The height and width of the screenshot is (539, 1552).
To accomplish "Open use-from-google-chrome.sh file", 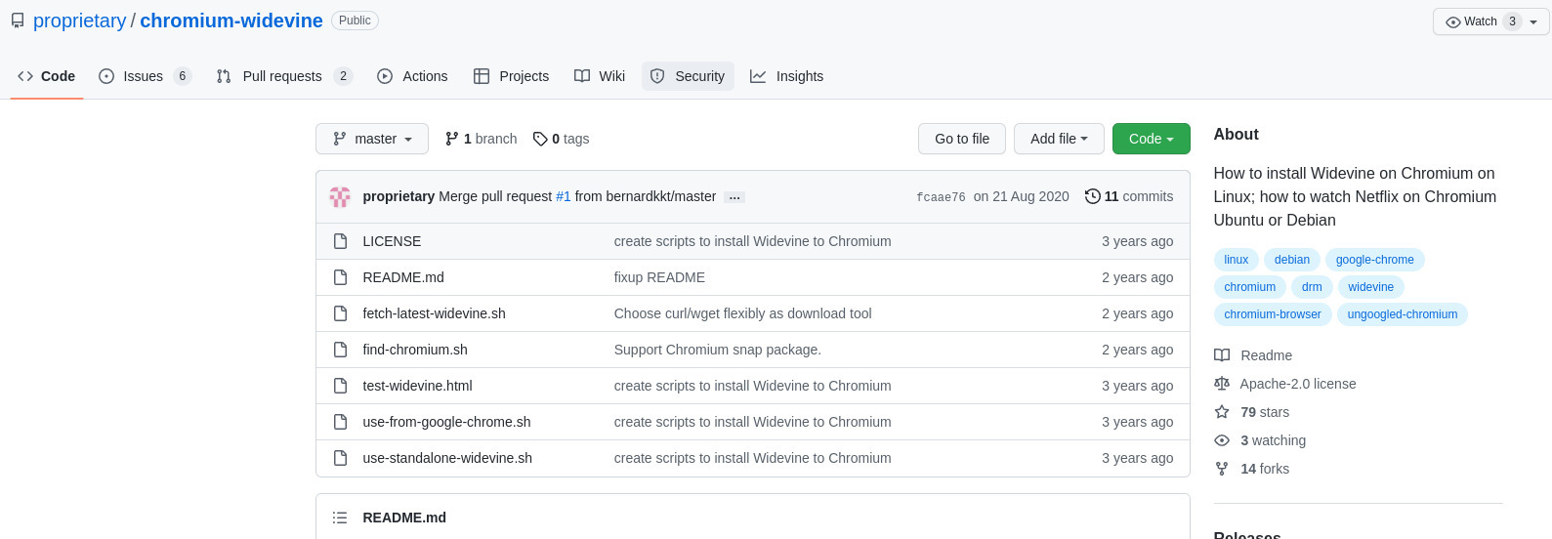I will pyautogui.click(x=446, y=422).
